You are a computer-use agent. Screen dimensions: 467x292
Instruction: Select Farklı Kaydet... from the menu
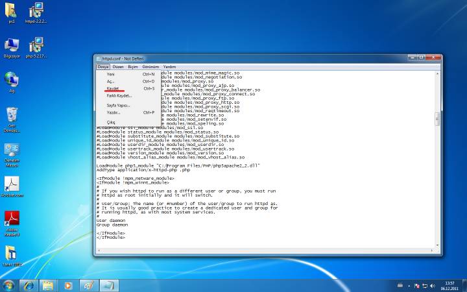119,95
